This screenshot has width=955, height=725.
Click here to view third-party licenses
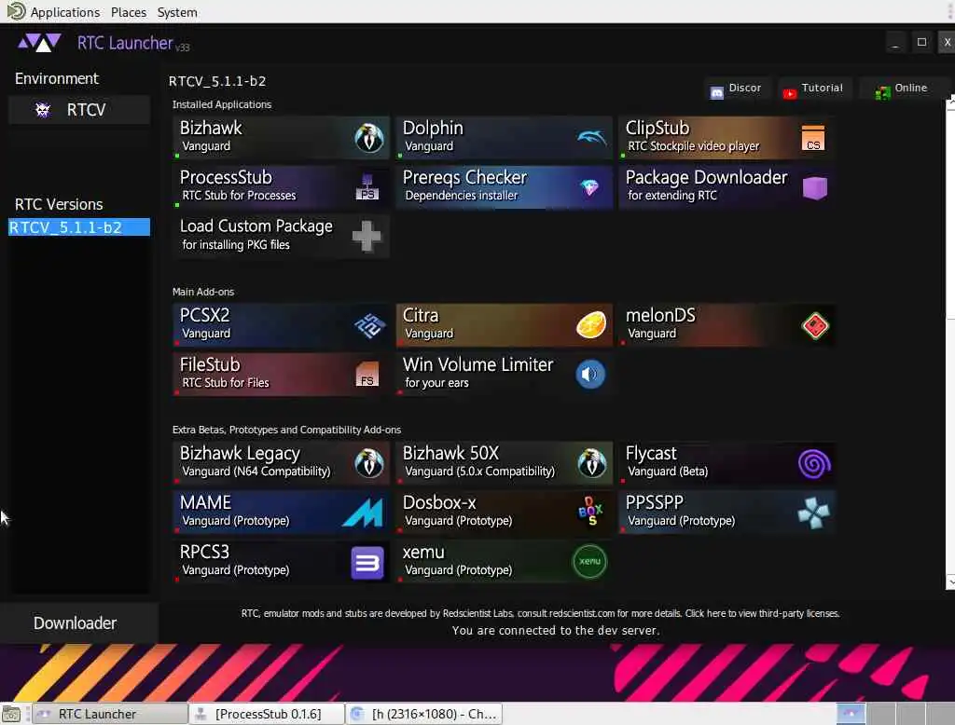(x=763, y=613)
